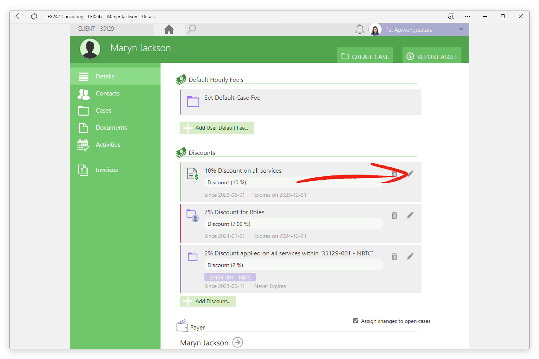Screen dimensions: 539x359
Task: Open the three-dots more options menu
Action: tap(468, 16)
